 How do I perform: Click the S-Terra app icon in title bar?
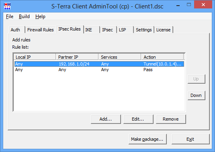click(7, 6)
